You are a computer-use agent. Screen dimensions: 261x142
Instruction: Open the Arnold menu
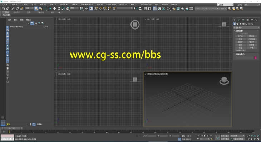pos(165,5)
